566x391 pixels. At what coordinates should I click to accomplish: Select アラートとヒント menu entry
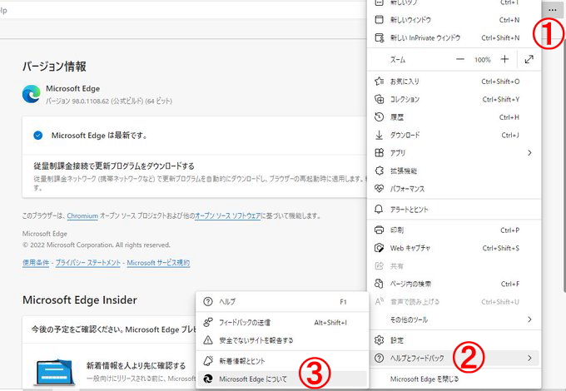click(454, 209)
